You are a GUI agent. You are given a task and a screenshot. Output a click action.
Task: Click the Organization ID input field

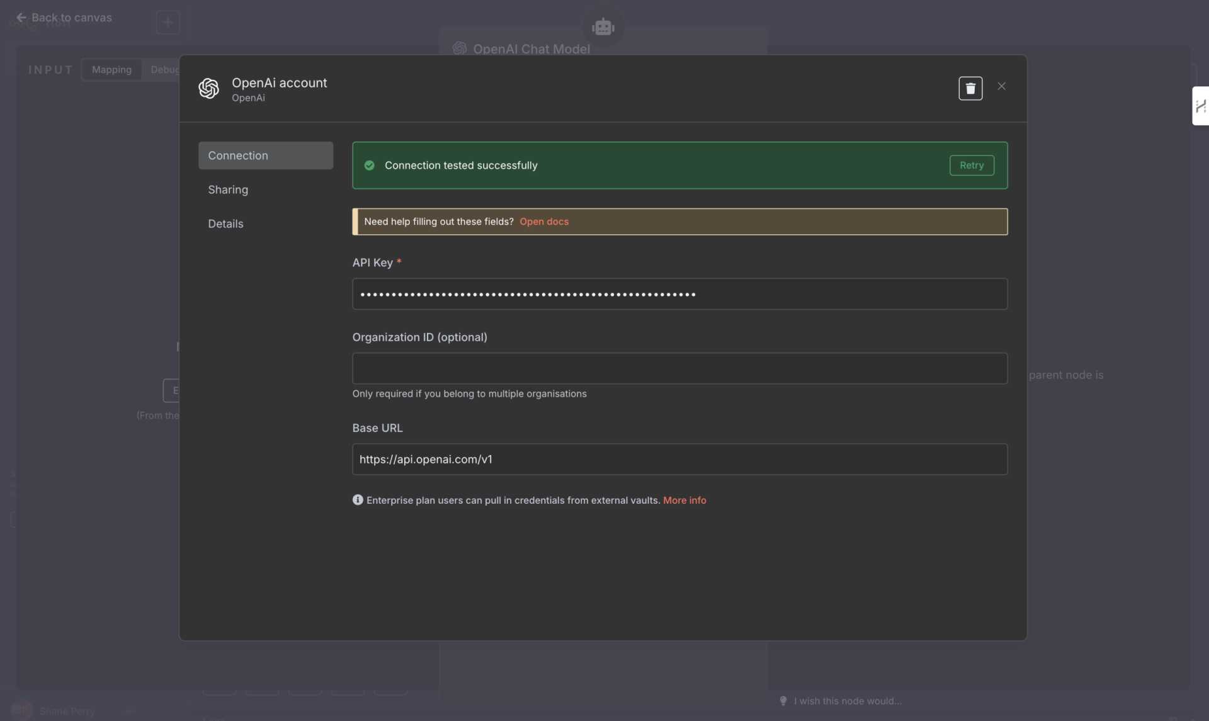[679, 368]
